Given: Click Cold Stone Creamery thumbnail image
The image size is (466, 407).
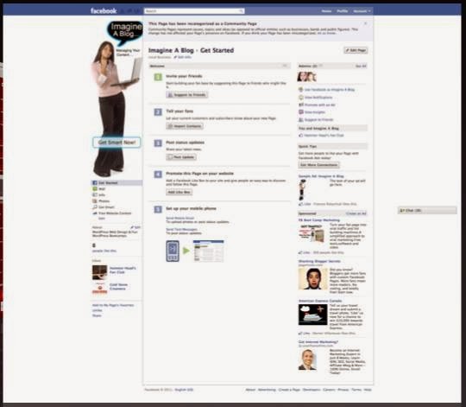Looking at the screenshot, I should [99, 288].
